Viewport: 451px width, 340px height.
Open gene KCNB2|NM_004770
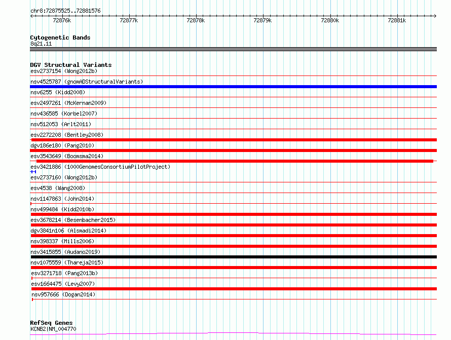(53, 329)
